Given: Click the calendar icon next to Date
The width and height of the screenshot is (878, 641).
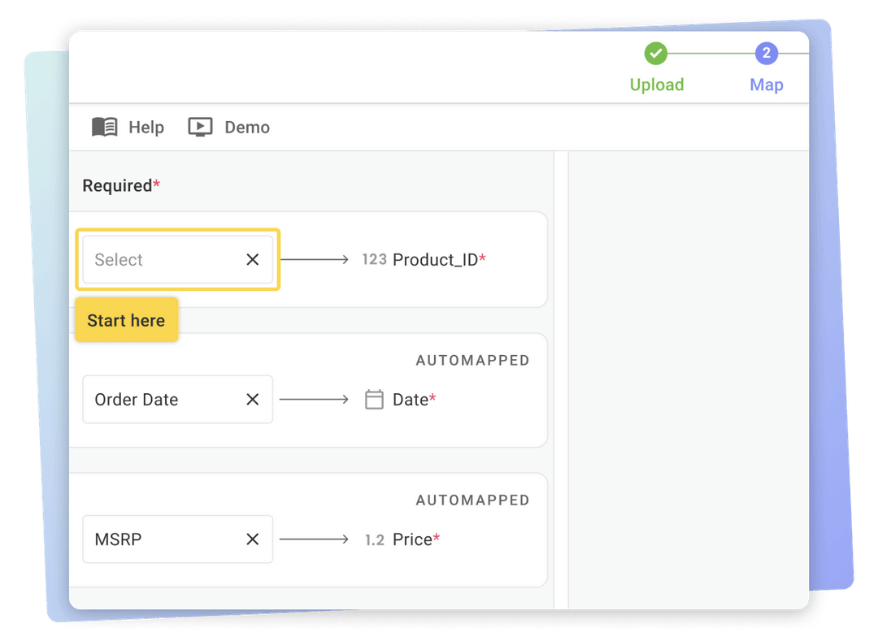Looking at the screenshot, I should click(x=374, y=399).
